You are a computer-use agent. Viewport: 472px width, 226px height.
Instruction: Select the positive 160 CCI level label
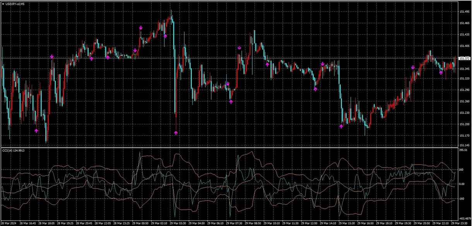tap(462, 169)
